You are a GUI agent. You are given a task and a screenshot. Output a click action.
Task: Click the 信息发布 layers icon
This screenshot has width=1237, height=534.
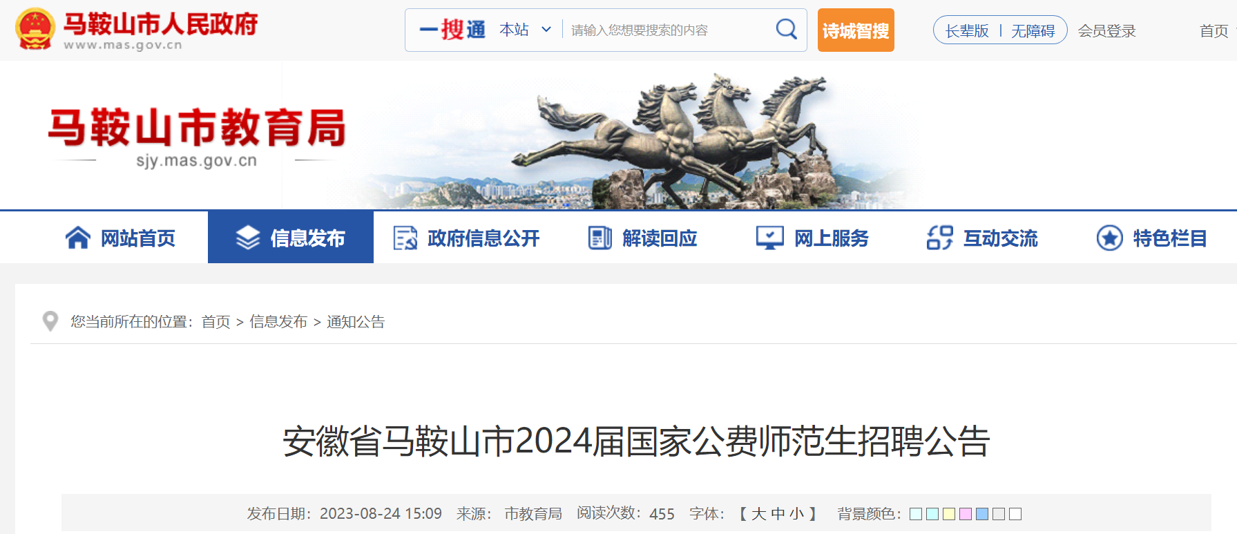(248, 238)
